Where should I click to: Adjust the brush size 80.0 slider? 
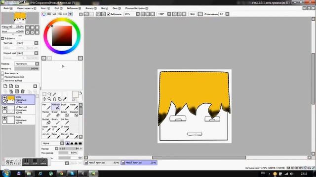point(71,148)
